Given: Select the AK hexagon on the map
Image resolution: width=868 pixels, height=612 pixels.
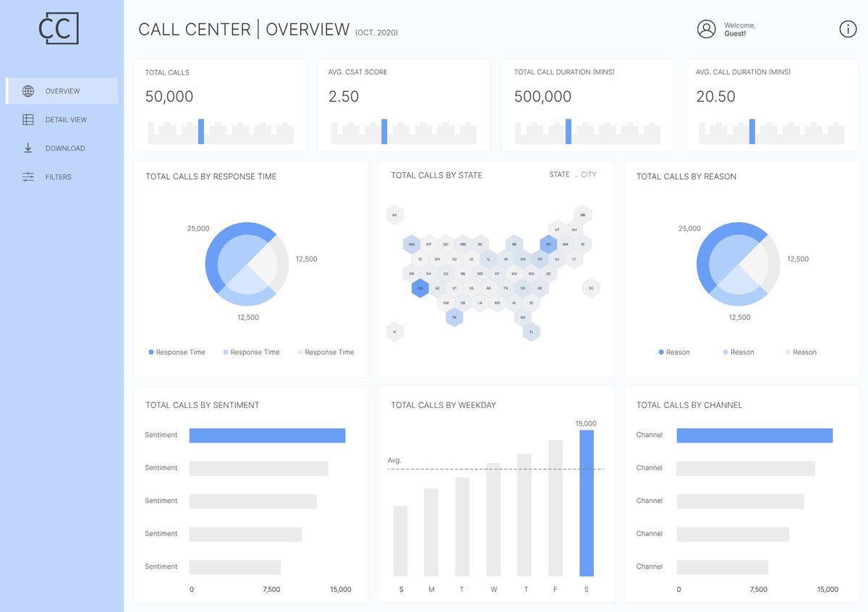Looking at the screenshot, I should (394, 215).
